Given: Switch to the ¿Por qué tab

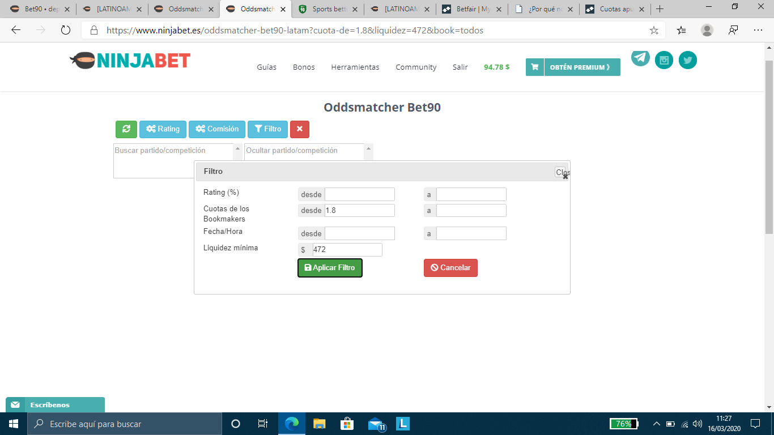Looking at the screenshot, I should (543, 9).
